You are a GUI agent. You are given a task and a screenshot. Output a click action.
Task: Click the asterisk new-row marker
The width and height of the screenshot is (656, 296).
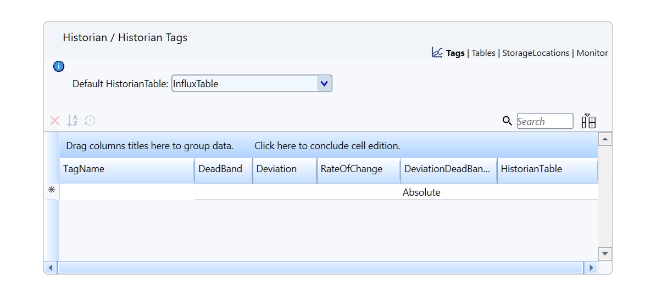tap(52, 190)
